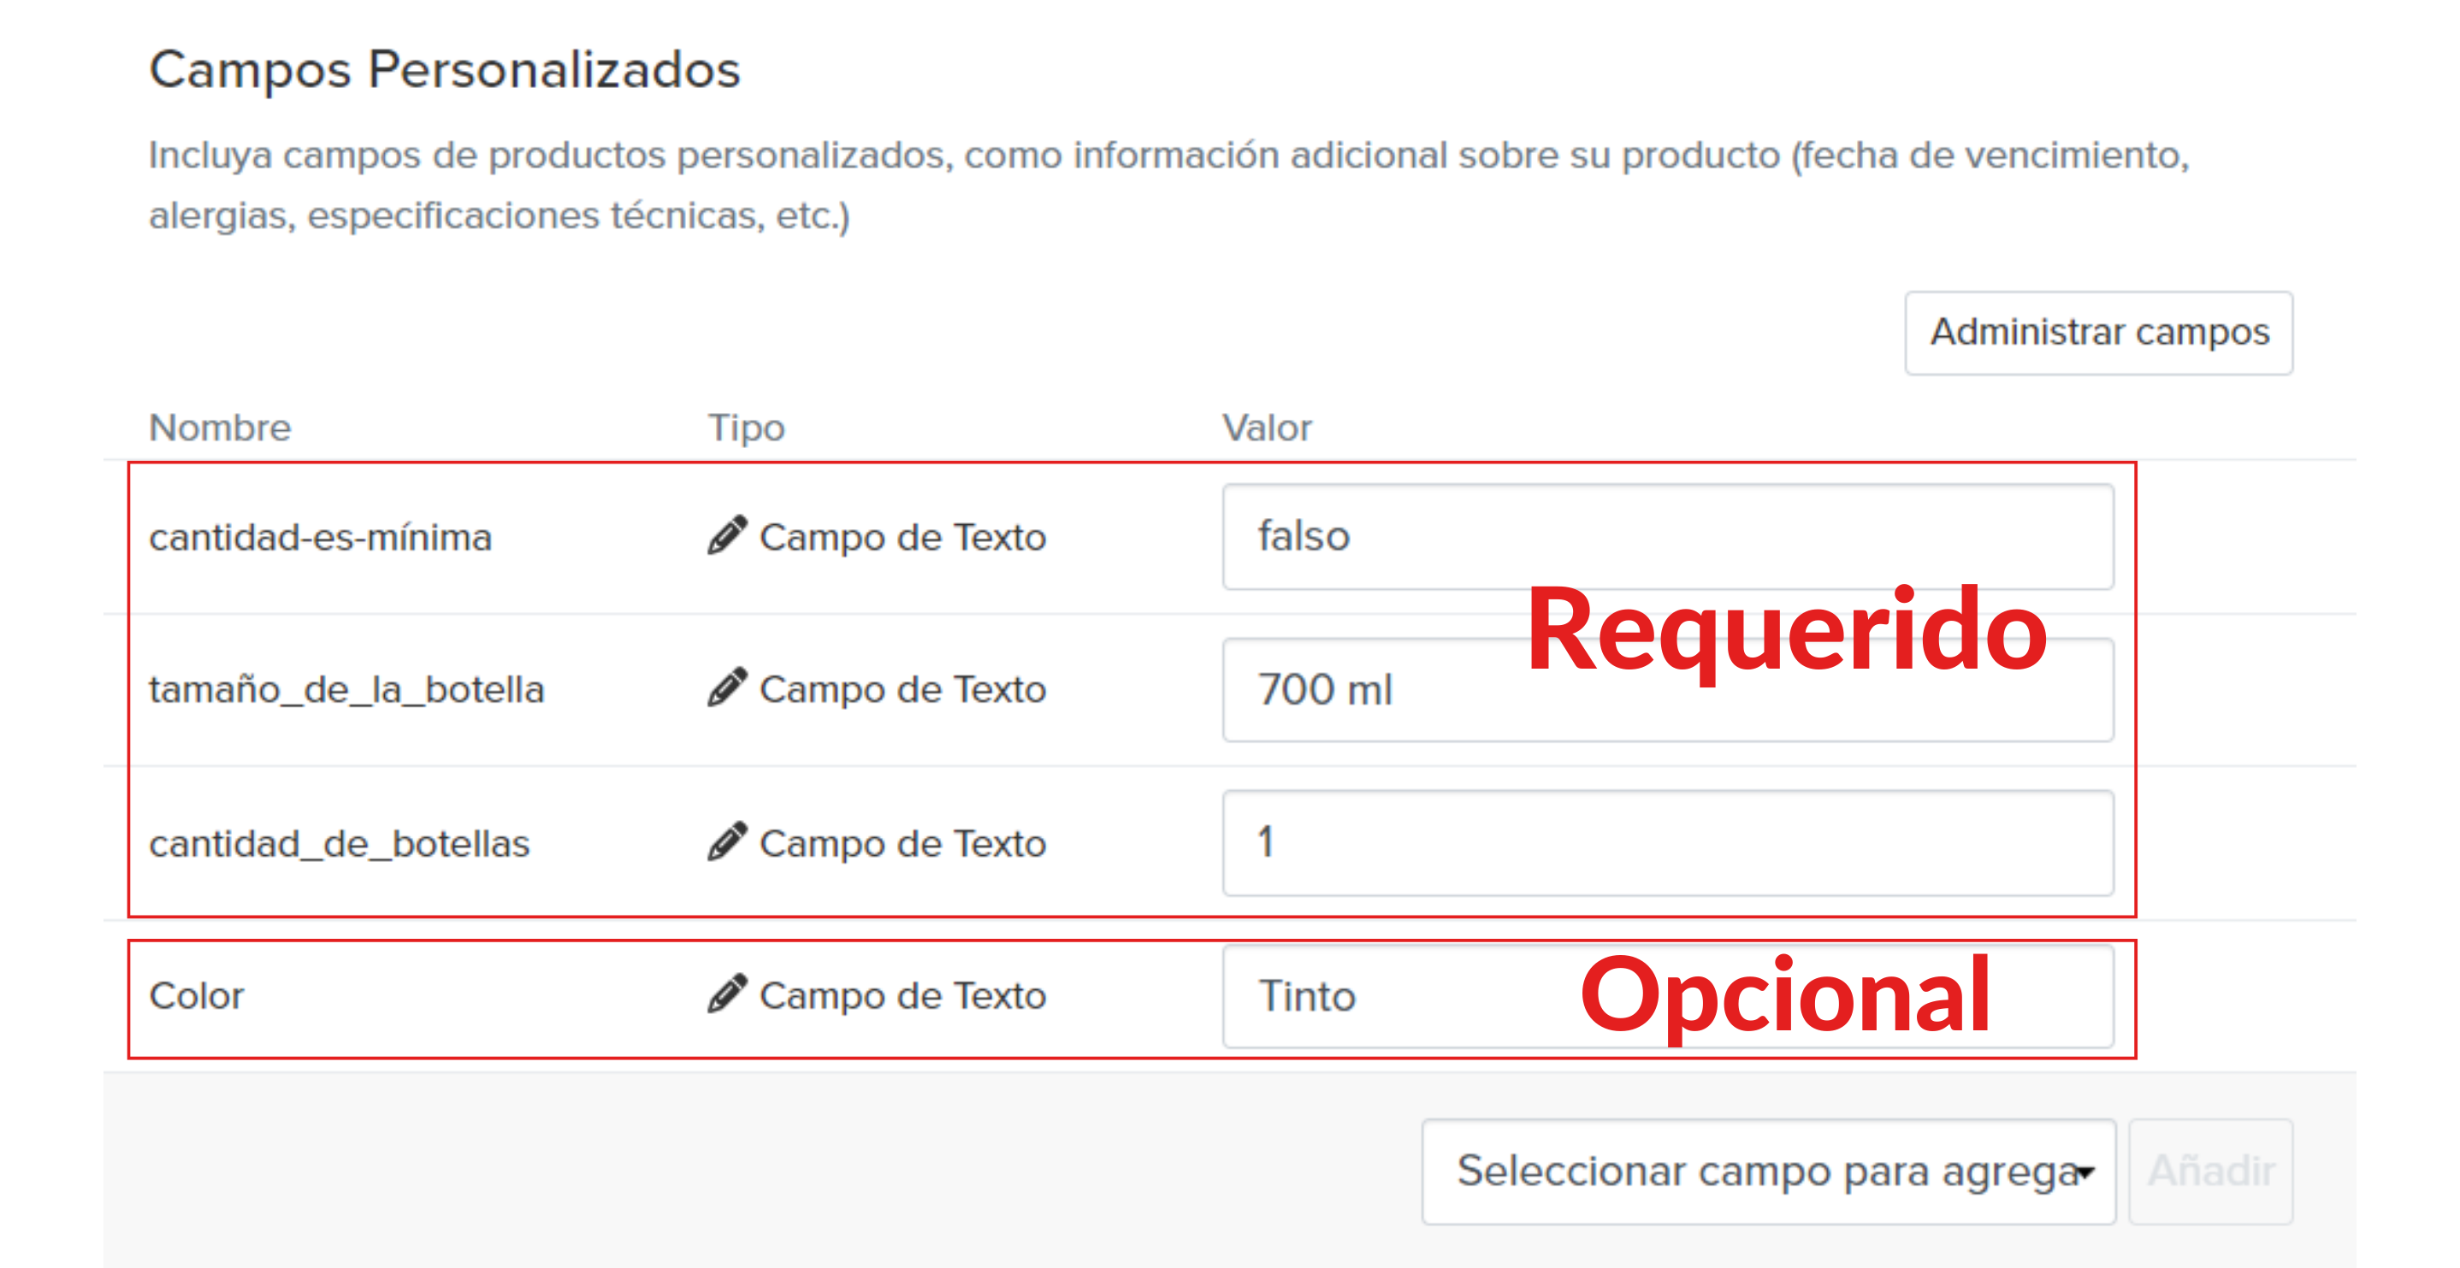Select the tamaño_de_la_botella field name

point(346,689)
